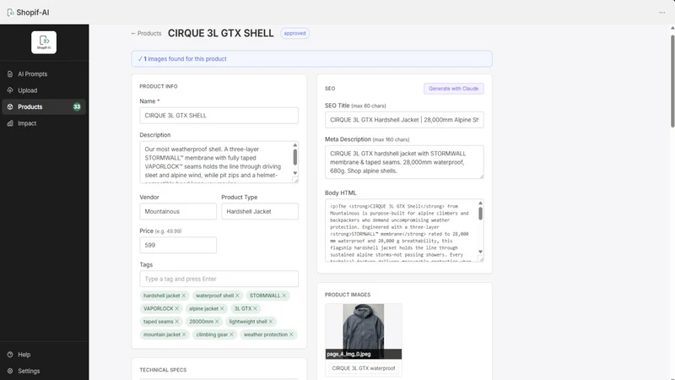The height and width of the screenshot is (380, 675).
Task: Click Description scrollbar up arrow
Action: coord(294,145)
